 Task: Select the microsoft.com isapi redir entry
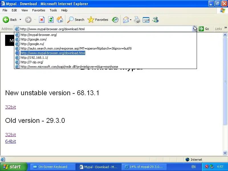105,67
